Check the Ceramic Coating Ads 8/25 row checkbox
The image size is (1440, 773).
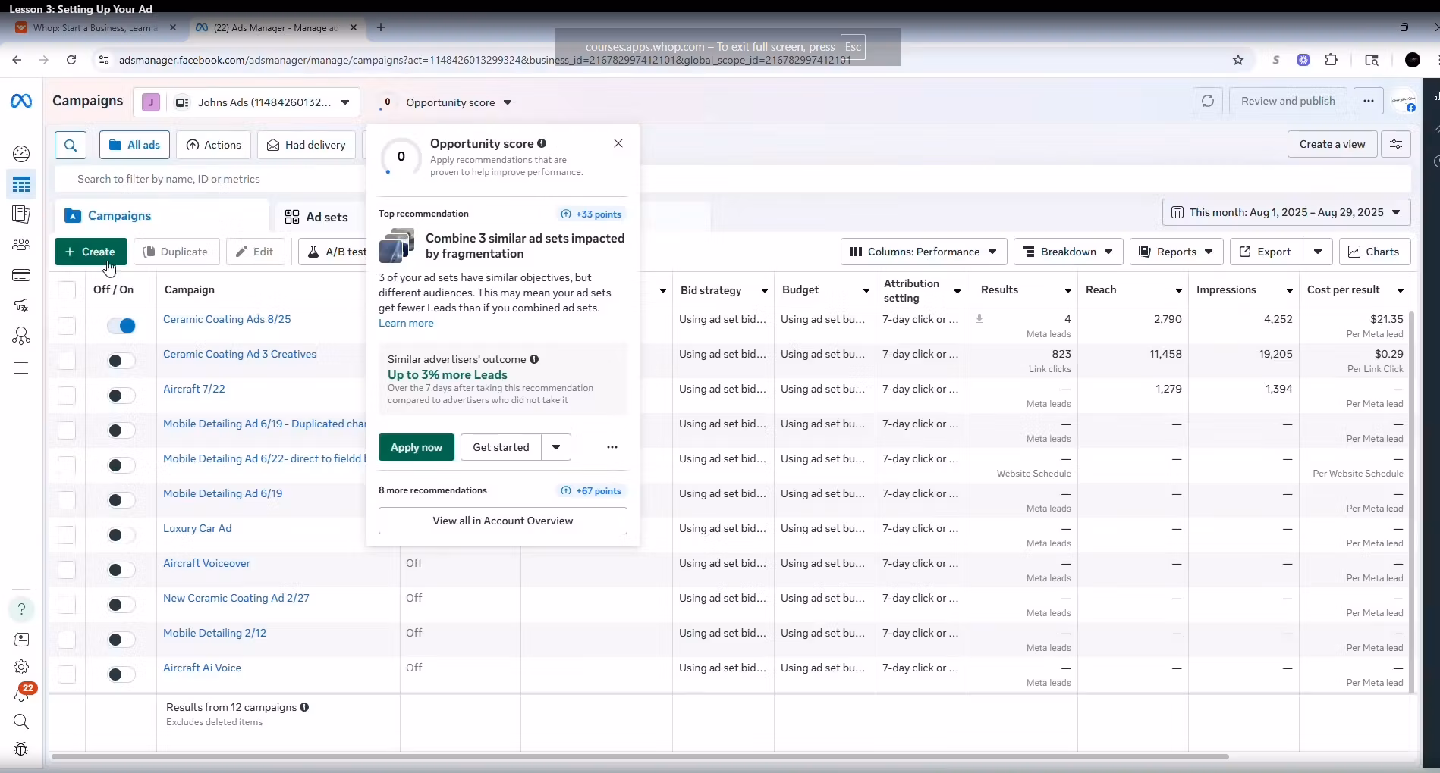click(x=67, y=326)
